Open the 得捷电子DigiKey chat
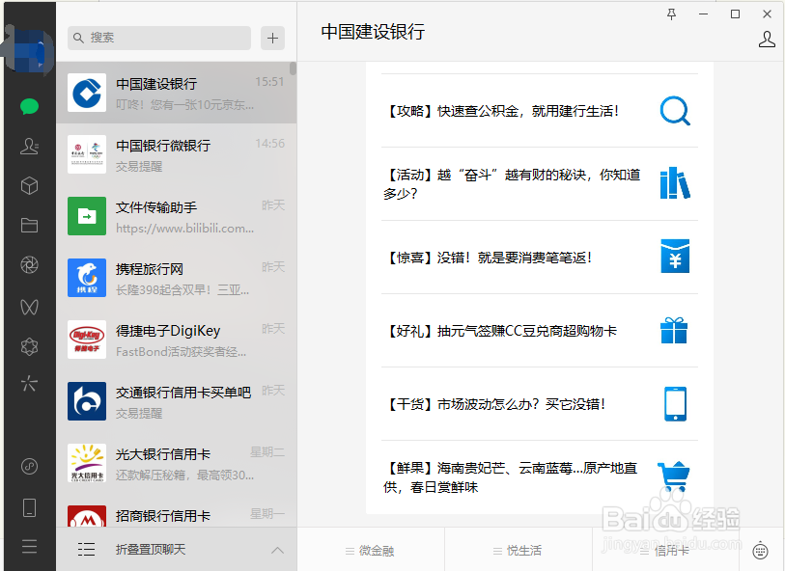 click(176, 340)
